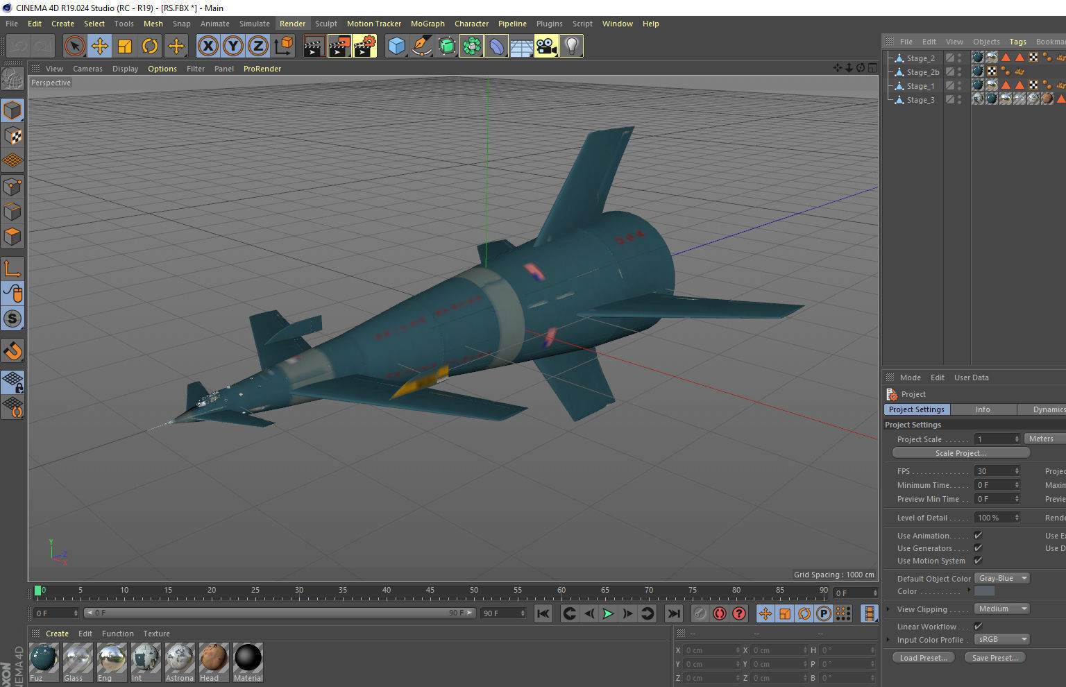Image resolution: width=1066 pixels, height=687 pixels.
Task: Switch to Polygons mode
Action: click(x=12, y=237)
